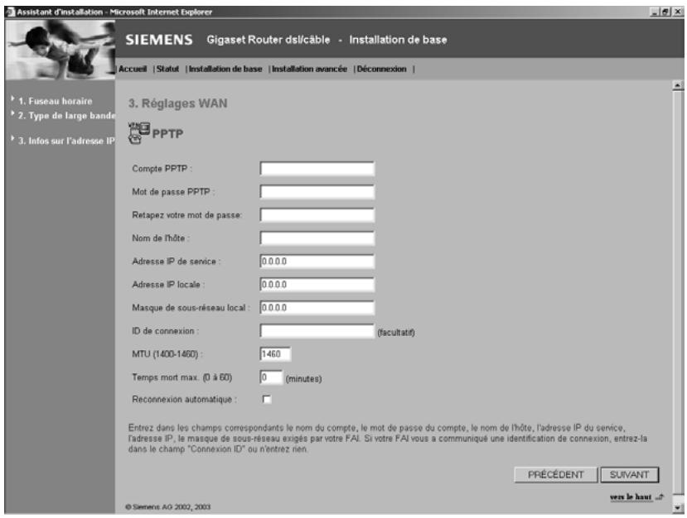The height and width of the screenshot is (518, 687).
Task: Click the arrow bullet beside Infos sur l'adresse IP
Action: tap(12, 138)
